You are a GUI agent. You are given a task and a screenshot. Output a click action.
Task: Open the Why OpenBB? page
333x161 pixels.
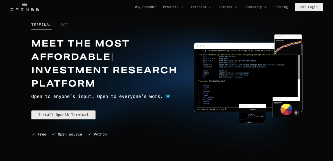[x=145, y=7]
